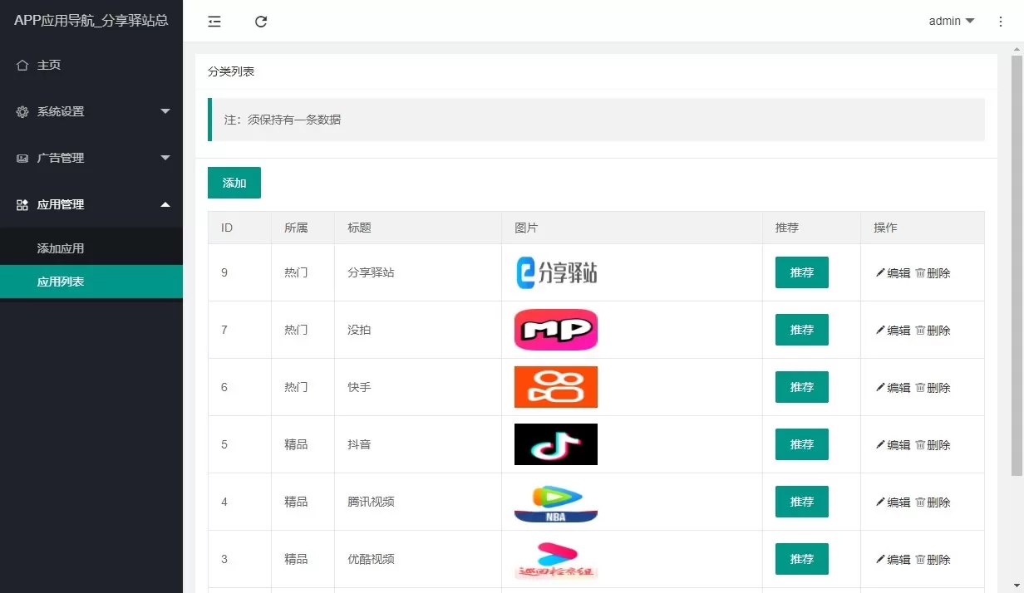Recommend the 没拍 app

coord(802,330)
